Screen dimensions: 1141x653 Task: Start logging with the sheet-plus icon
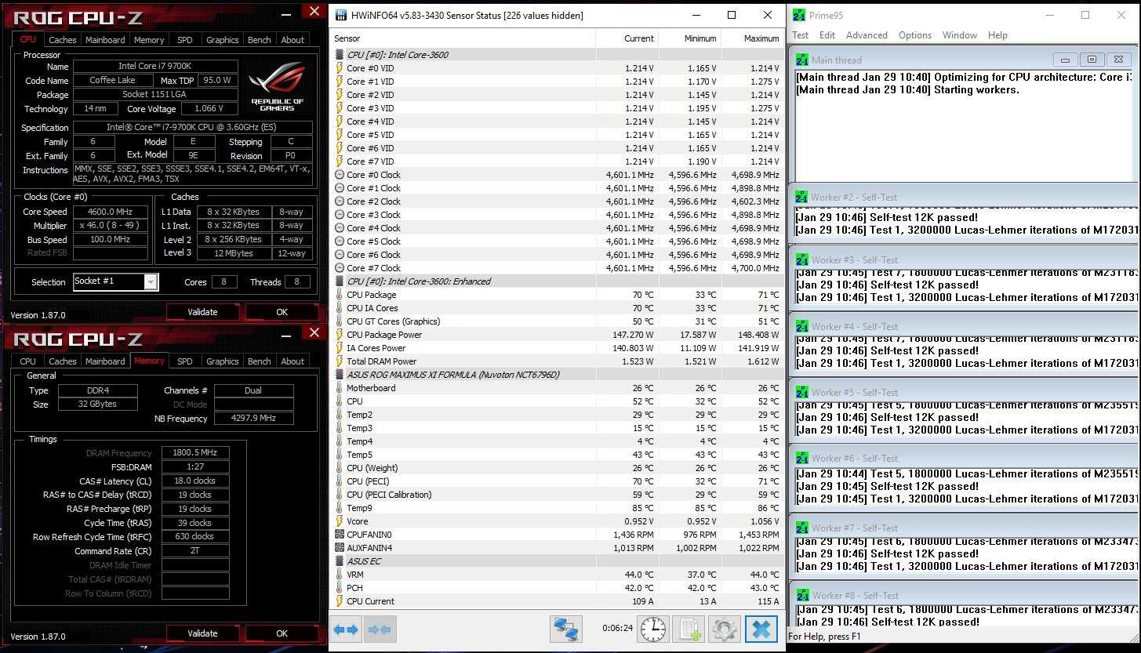click(689, 629)
